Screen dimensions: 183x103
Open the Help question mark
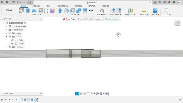[174, 2]
